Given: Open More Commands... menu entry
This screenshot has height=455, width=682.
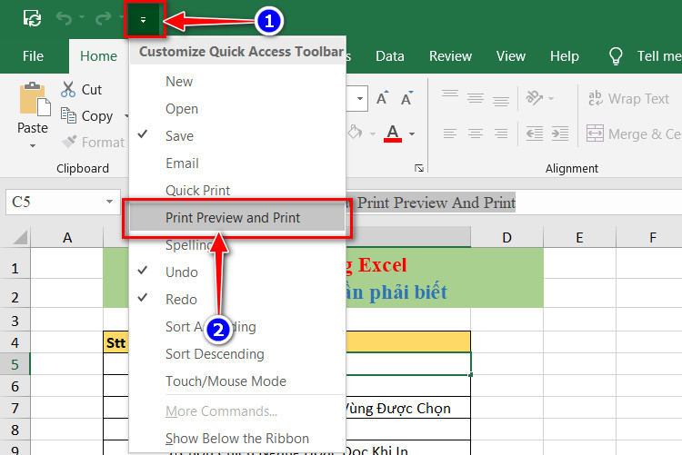Looking at the screenshot, I should point(237,411).
